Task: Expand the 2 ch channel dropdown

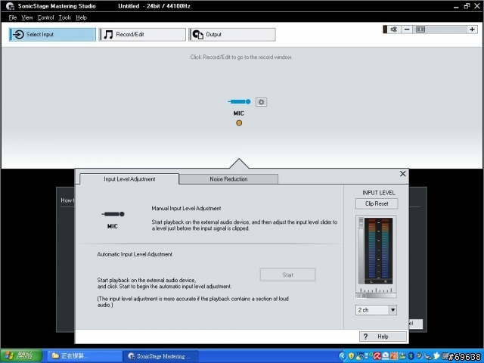Action: pyautogui.click(x=392, y=310)
